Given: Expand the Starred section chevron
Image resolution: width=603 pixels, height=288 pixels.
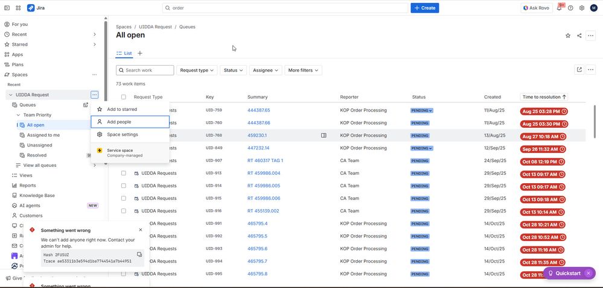Looking at the screenshot, I should (95, 45).
